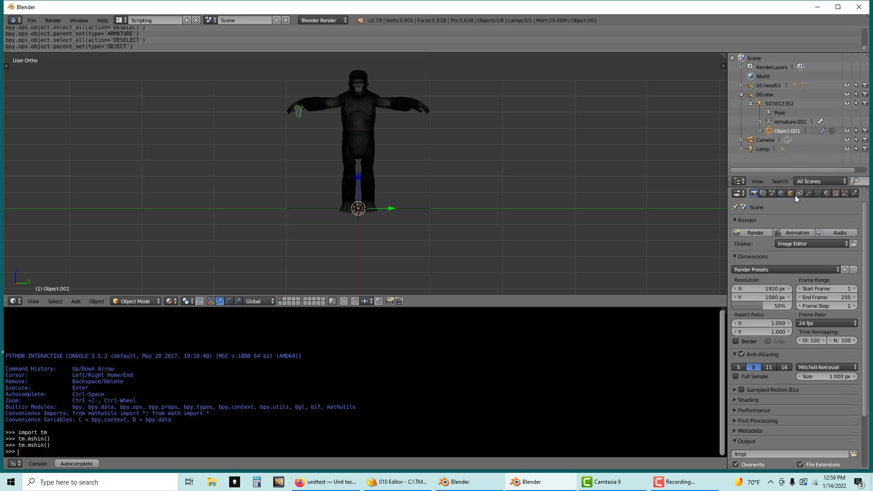873x491 pixels.
Task: Enable the Full Sample checkbox
Action: tap(736, 376)
